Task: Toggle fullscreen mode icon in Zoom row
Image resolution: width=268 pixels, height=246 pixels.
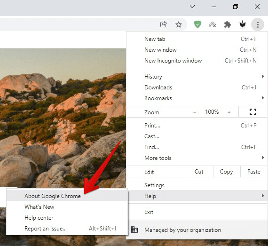Action: 253,112
